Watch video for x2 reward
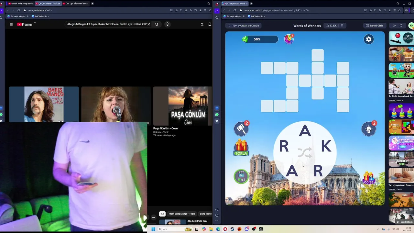The image size is (414, 233). (x=241, y=176)
